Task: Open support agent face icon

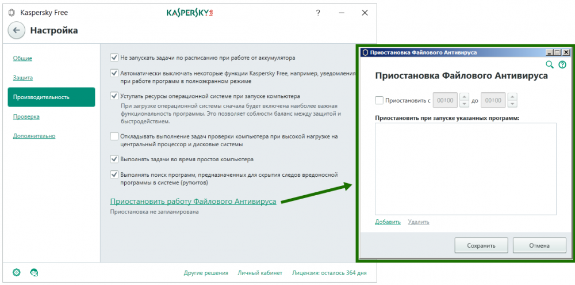Action: 34,272
